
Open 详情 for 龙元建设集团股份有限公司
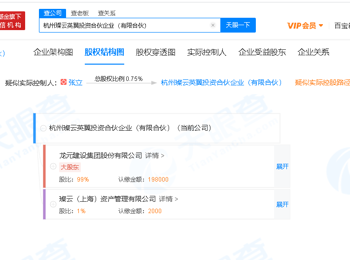click(155, 155)
